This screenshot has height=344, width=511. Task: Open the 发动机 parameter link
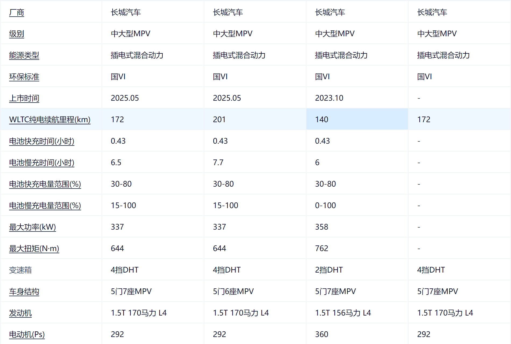(20, 313)
